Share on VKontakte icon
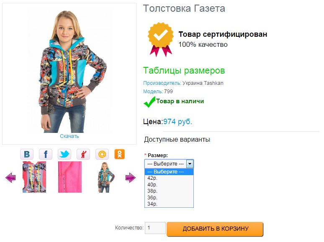Image resolution: width=324 pixels, height=242 pixels. pyautogui.click(x=27, y=154)
